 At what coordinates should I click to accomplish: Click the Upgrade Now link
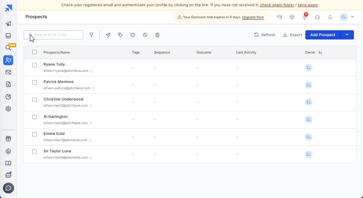coord(253,17)
